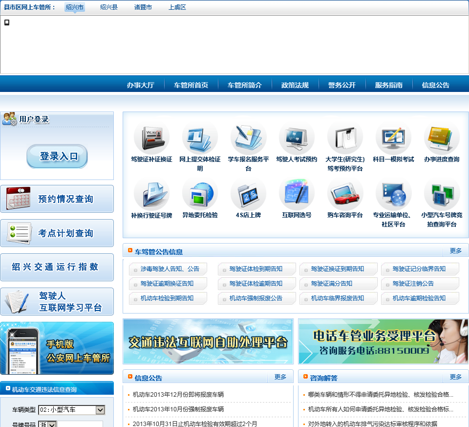Select the 诸暨市 district tab
The height and width of the screenshot is (427, 469).
[x=143, y=7]
